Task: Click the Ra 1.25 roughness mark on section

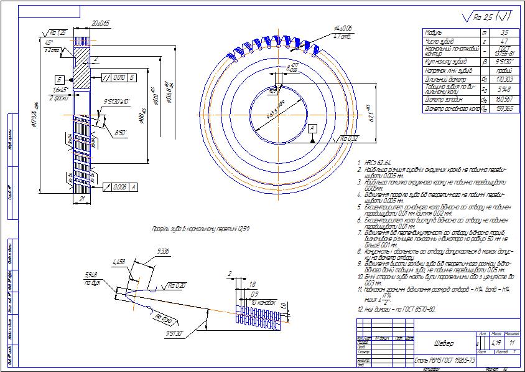Action: point(59,32)
